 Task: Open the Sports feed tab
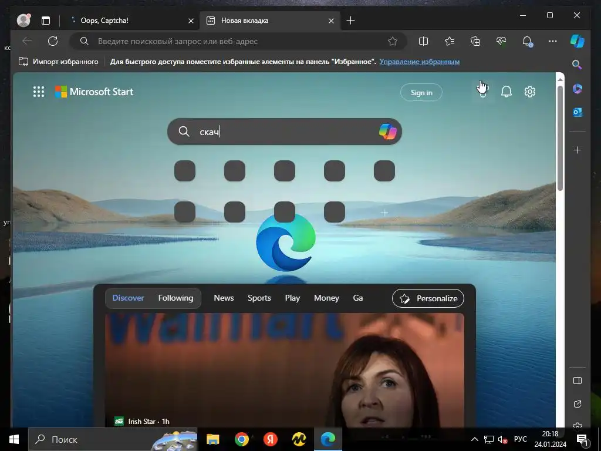(x=259, y=298)
